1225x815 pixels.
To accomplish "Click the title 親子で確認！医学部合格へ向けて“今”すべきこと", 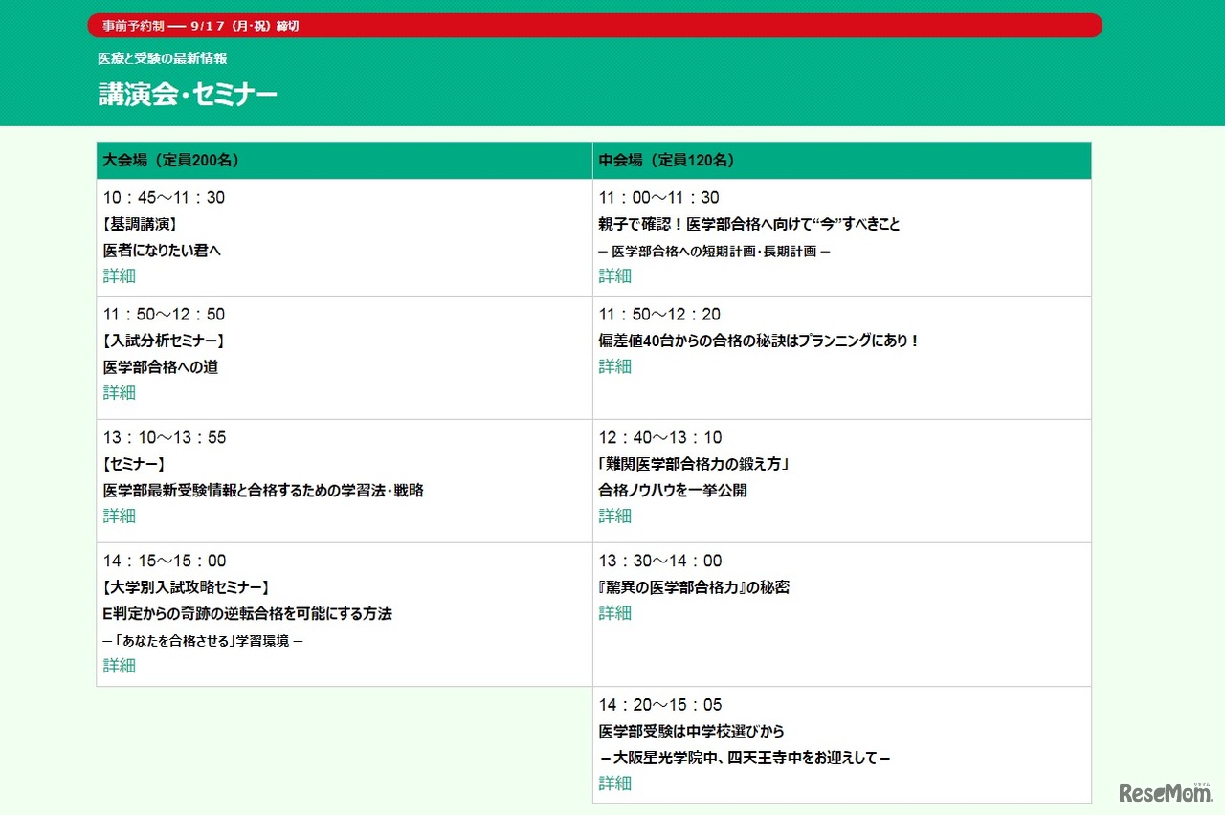I will (749, 225).
